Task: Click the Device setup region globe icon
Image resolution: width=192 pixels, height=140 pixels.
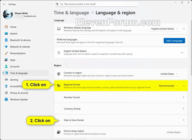Action: coord(59,132)
